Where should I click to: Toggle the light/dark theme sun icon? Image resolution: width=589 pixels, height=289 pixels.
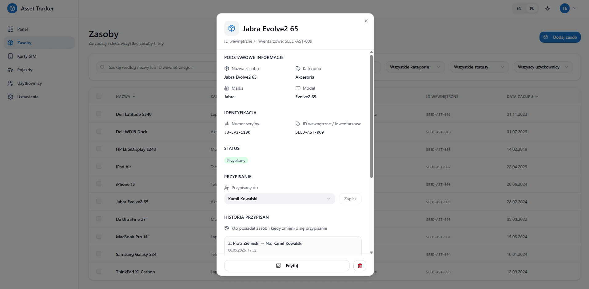pos(547,8)
